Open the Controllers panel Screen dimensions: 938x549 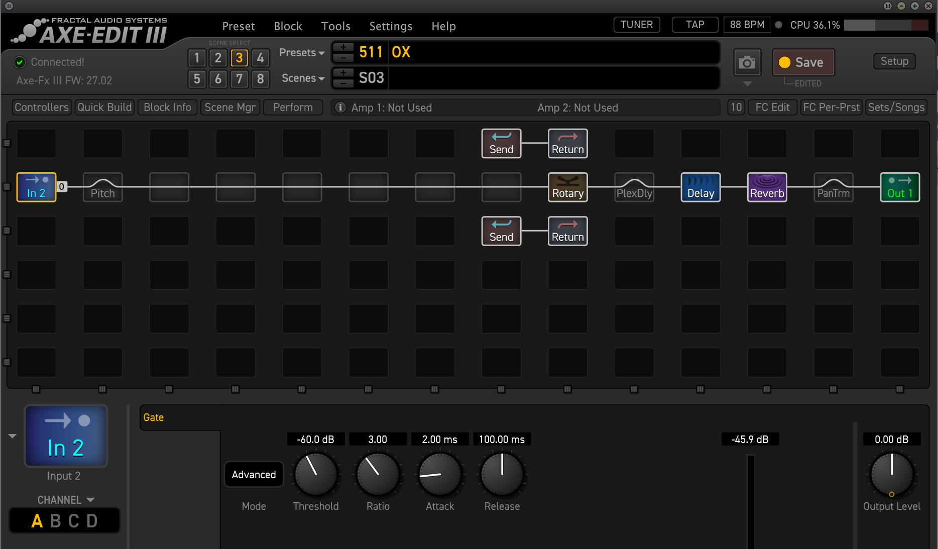point(41,107)
